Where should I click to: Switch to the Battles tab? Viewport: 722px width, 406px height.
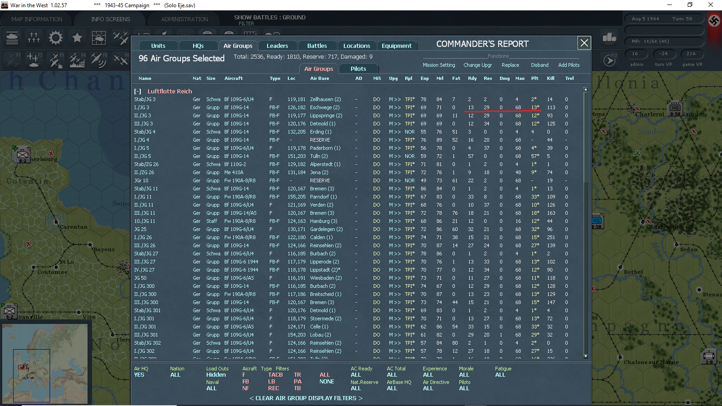(317, 46)
